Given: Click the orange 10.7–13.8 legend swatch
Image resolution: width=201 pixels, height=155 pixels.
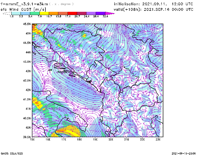Looking at the screenshot, I should [54, 13].
